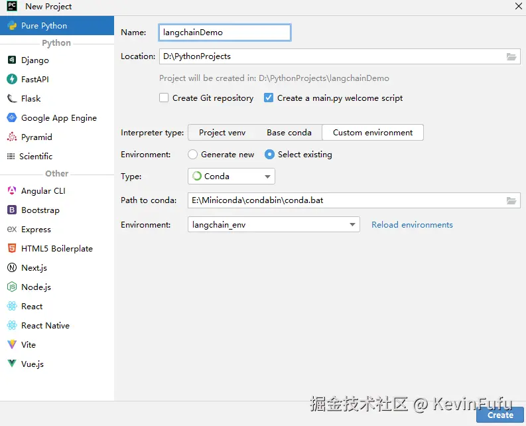This screenshot has height=426, width=526.
Task: Click the Next.js N icon
Action: tap(12, 267)
